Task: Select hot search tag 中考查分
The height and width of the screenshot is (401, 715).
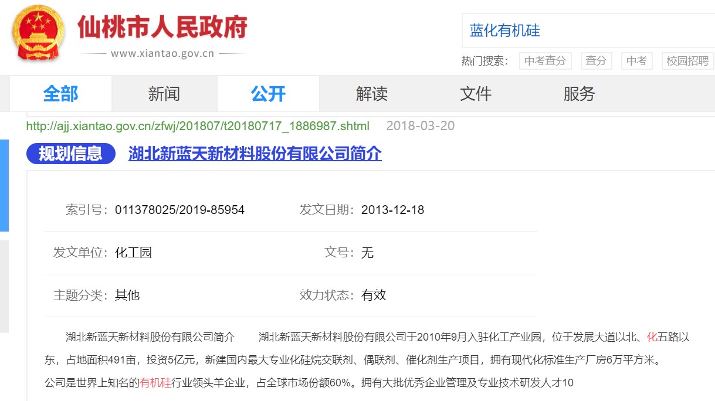Action: tap(545, 61)
